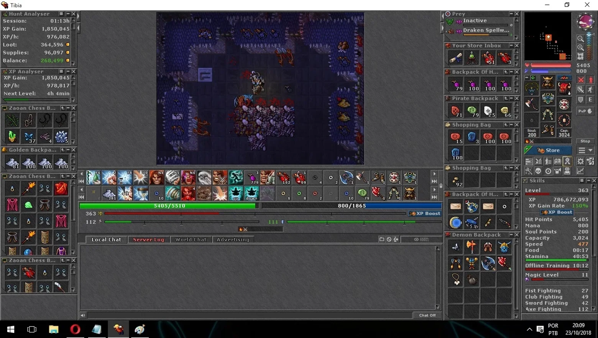The image size is (598, 338).
Task: Minimize the XP Analyser panel
Action: [68, 71]
